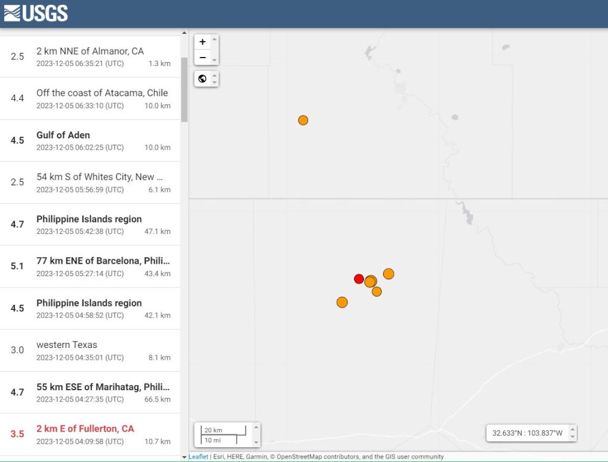Click the up arrow beside the globe icon
The height and width of the screenshot is (462, 608).
coord(215,75)
